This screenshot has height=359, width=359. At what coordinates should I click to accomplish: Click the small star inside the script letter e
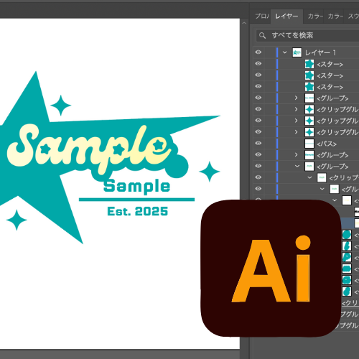coord(159,144)
